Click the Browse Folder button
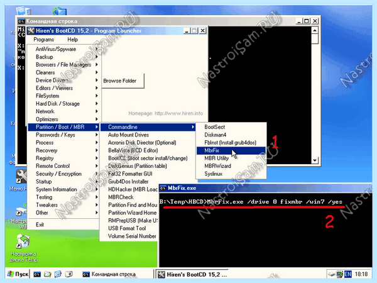 coord(123,81)
